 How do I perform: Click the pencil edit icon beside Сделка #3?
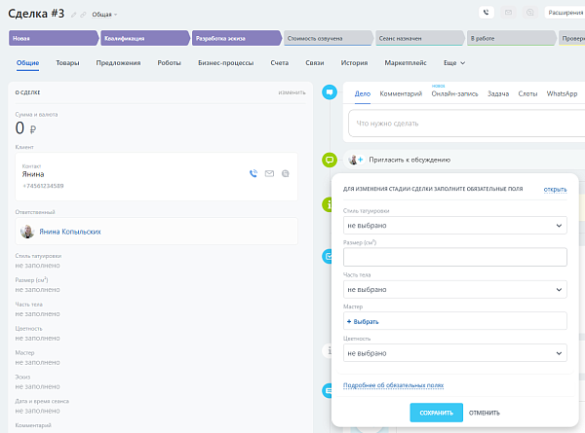pos(74,15)
